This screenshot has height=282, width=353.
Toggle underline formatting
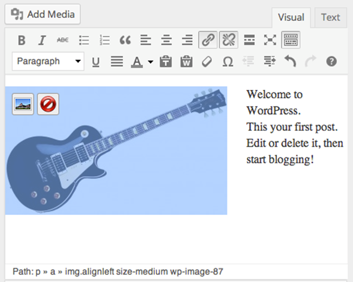[x=95, y=61]
